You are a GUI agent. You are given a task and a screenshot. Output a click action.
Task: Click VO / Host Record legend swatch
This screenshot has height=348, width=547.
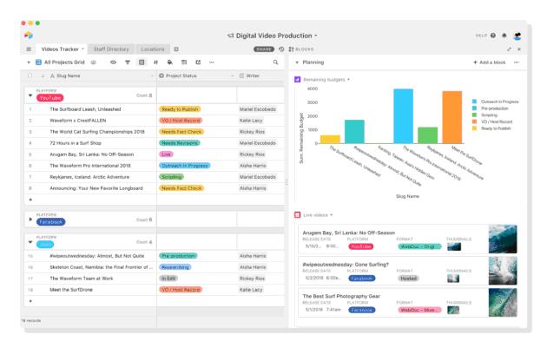pos(474,121)
